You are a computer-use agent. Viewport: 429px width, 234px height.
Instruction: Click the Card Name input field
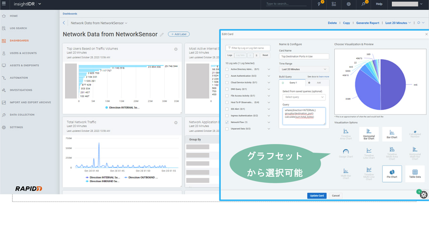click(304, 56)
